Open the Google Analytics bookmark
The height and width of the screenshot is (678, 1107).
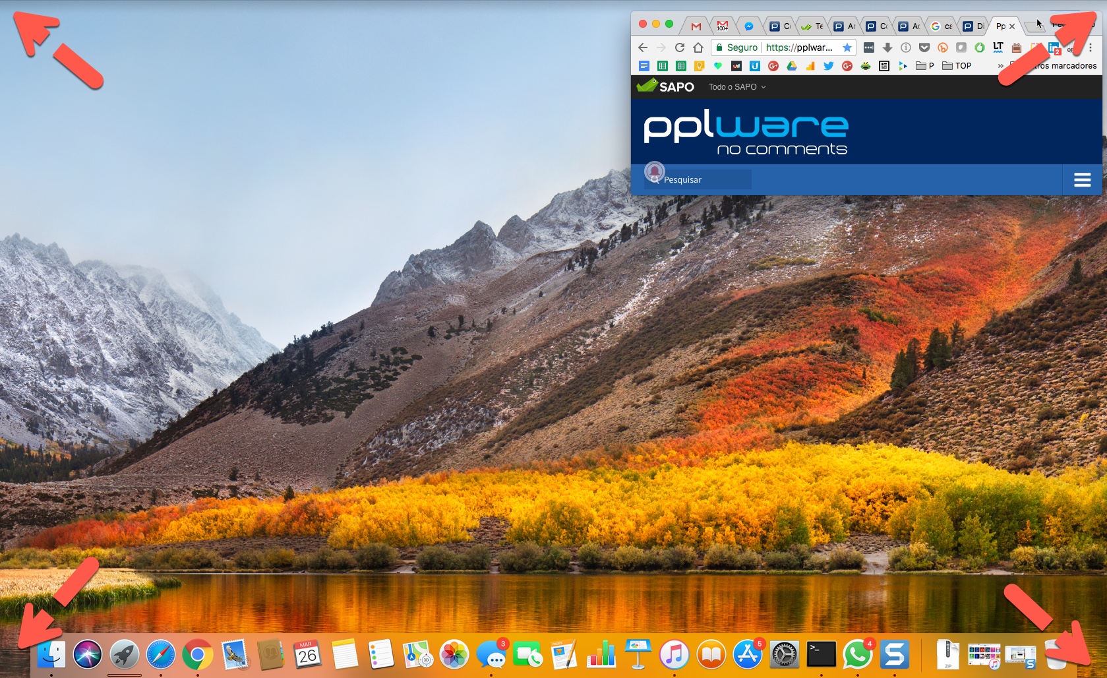click(x=810, y=66)
